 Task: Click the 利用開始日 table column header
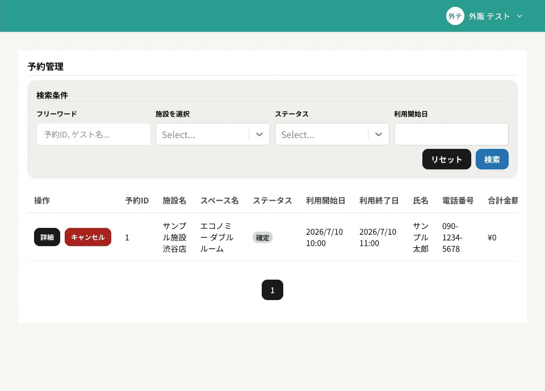(x=326, y=201)
